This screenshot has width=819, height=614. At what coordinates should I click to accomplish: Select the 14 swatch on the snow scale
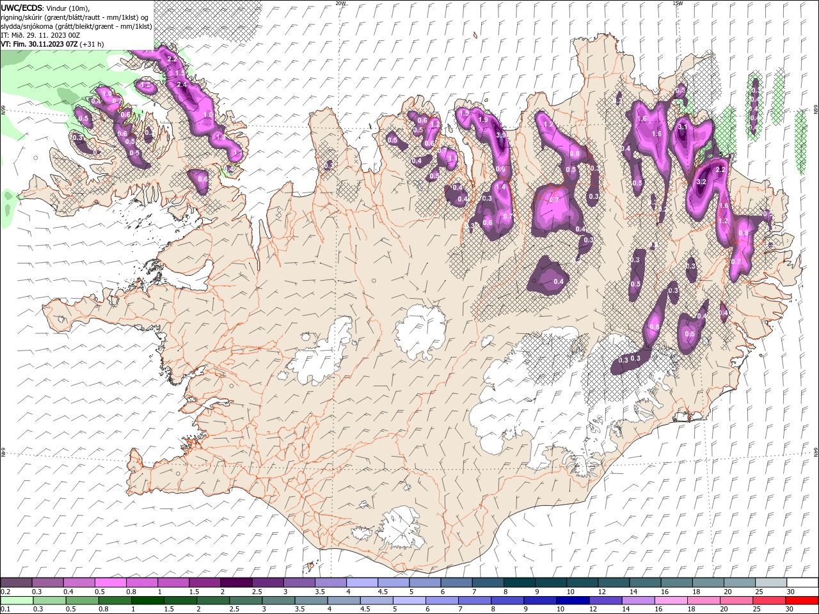coord(644,583)
